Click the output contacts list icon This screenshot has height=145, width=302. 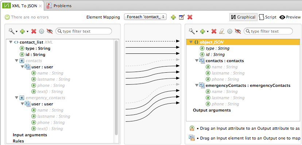coord(202,61)
